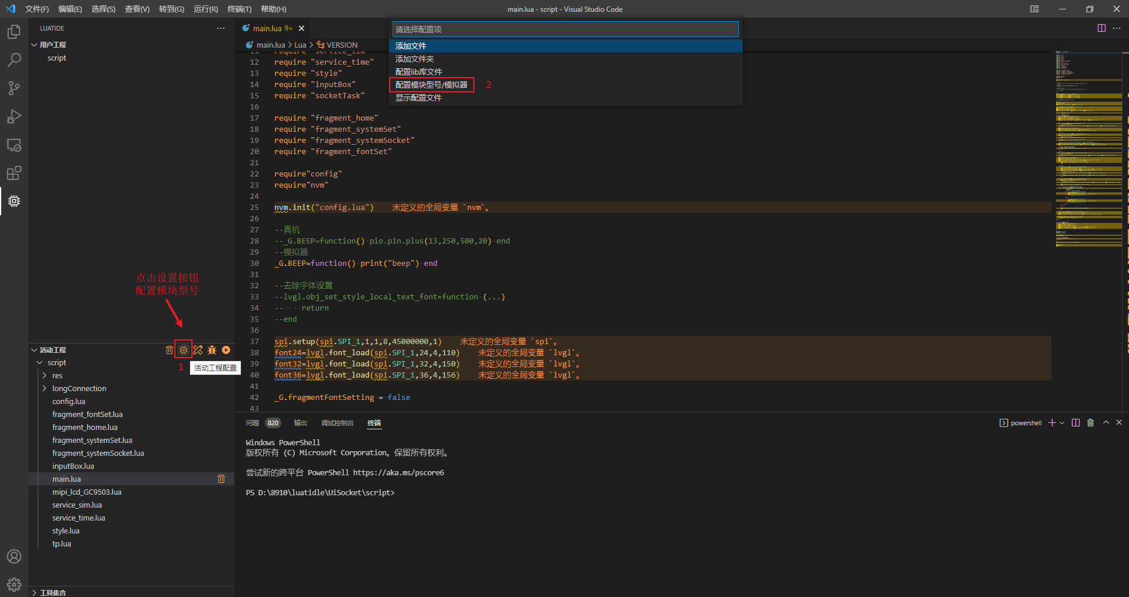
Task: Maximize the terminal panel size
Action: point(1105,423)
